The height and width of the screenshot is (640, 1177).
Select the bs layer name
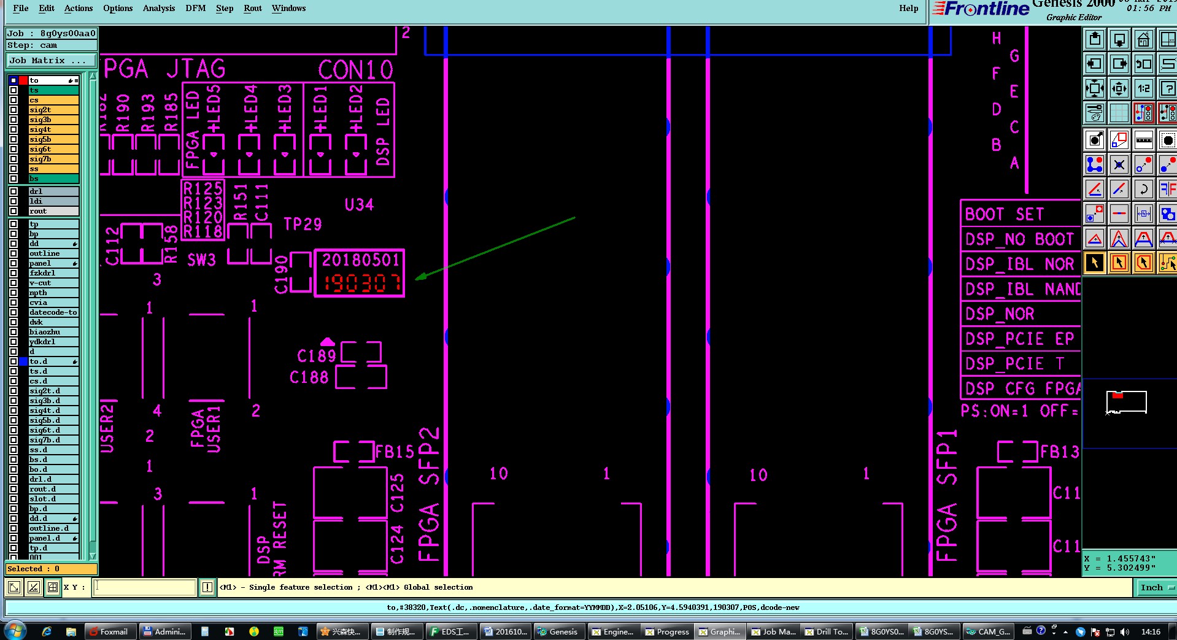(53, 179)
